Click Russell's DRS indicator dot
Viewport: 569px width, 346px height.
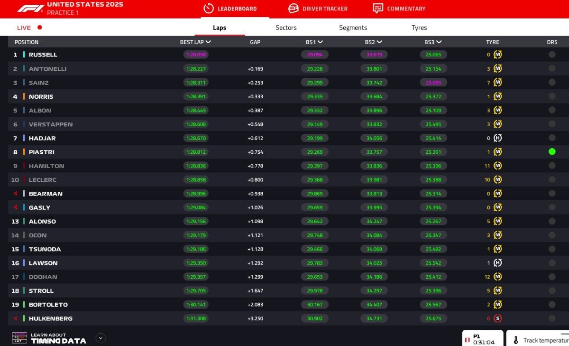pyautogui.click(x=552, y=55)
